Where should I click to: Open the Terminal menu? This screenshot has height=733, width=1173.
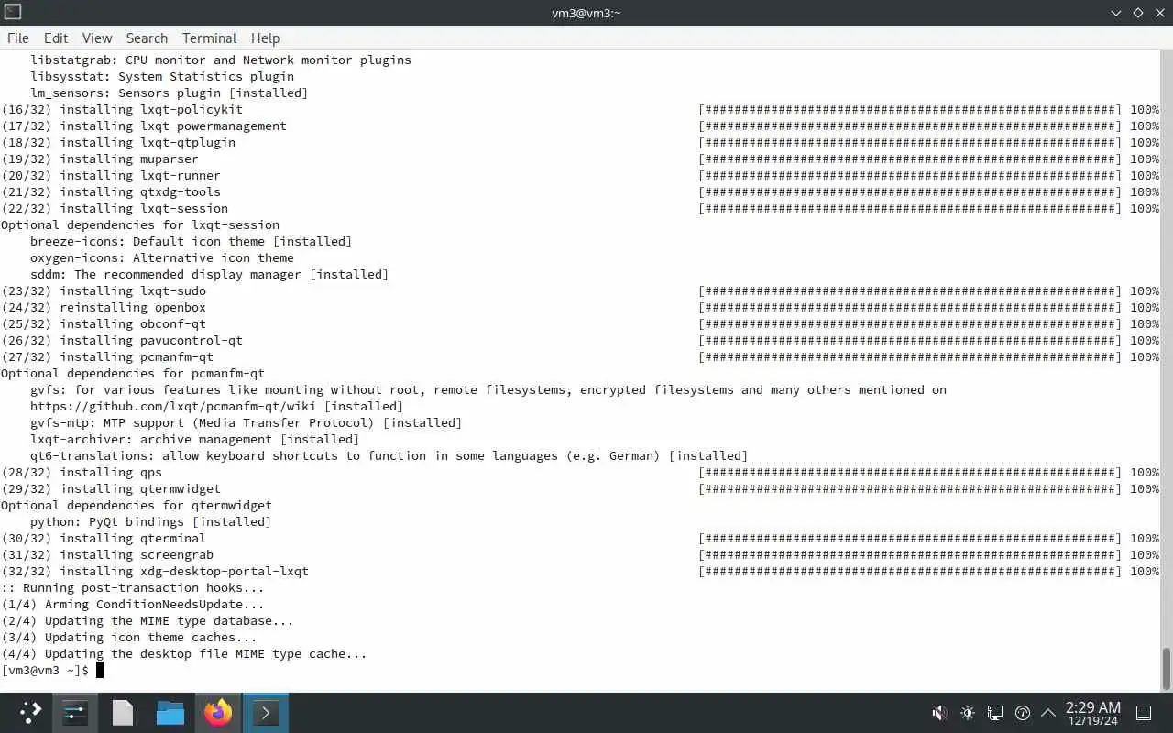209,38
